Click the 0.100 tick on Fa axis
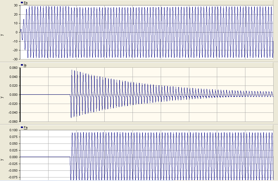The image size is (278, 181). (x=14, y=130)
